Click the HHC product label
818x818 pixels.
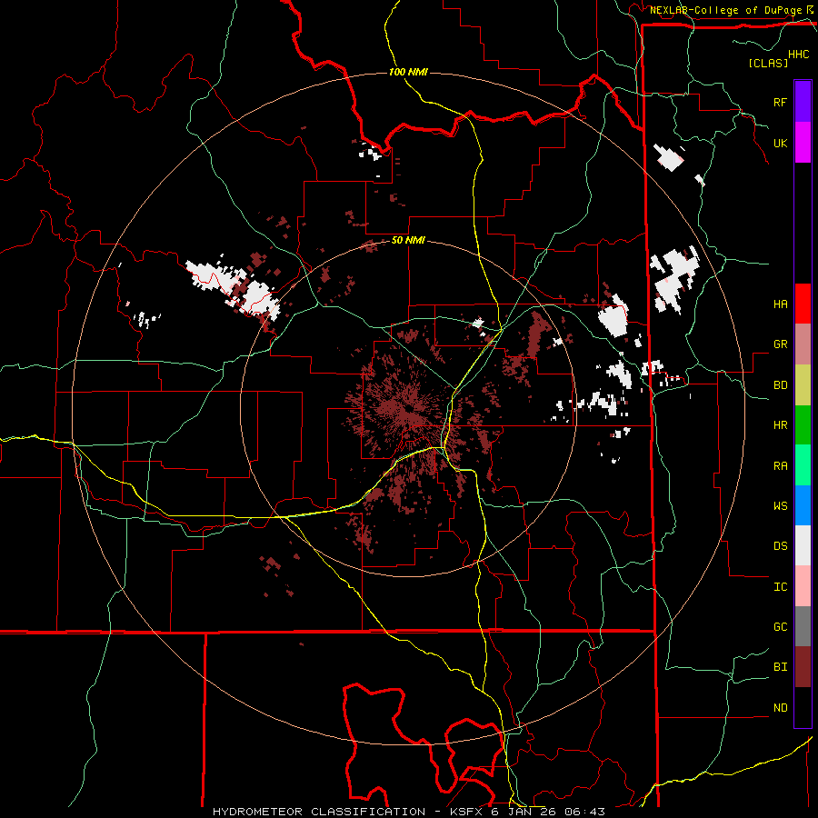(x=798, y=55)
